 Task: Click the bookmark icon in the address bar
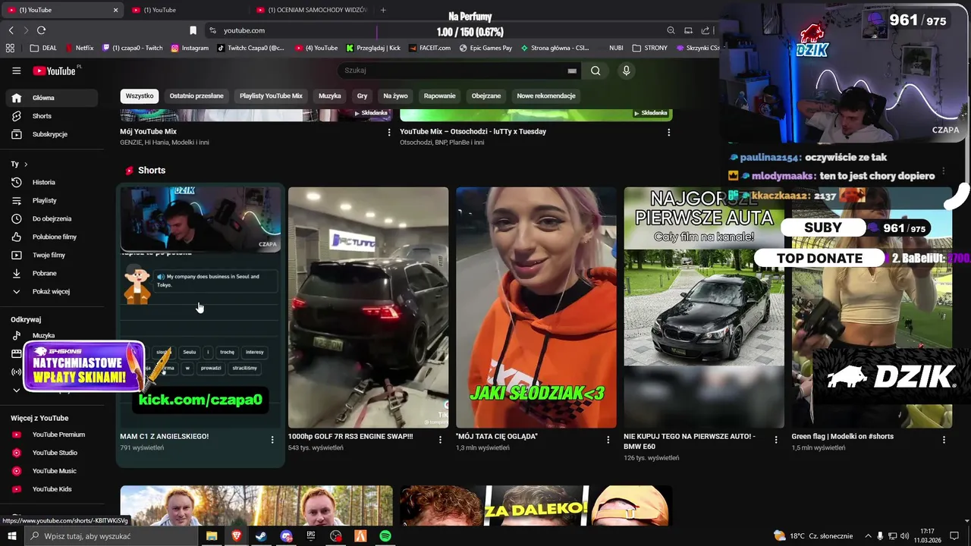point(193,30)
